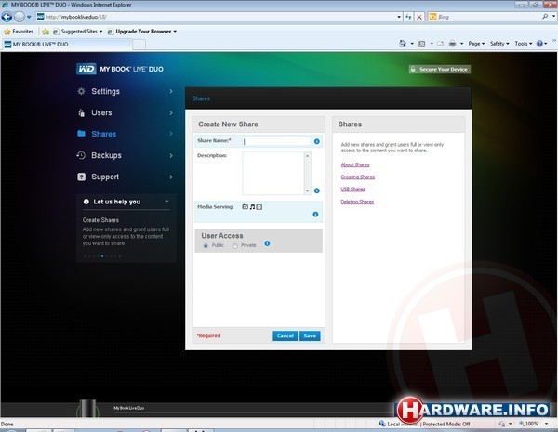
Task: Open the zoom level 100% dropdown
Action: pyautogui.click(x=546, y=424)
